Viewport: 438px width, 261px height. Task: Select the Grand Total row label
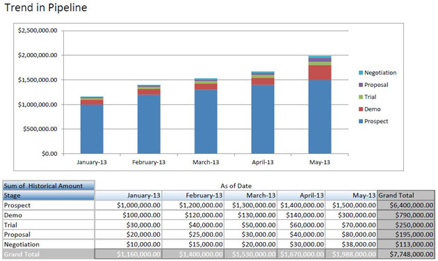pyautogui.click(x=49, y=254)
